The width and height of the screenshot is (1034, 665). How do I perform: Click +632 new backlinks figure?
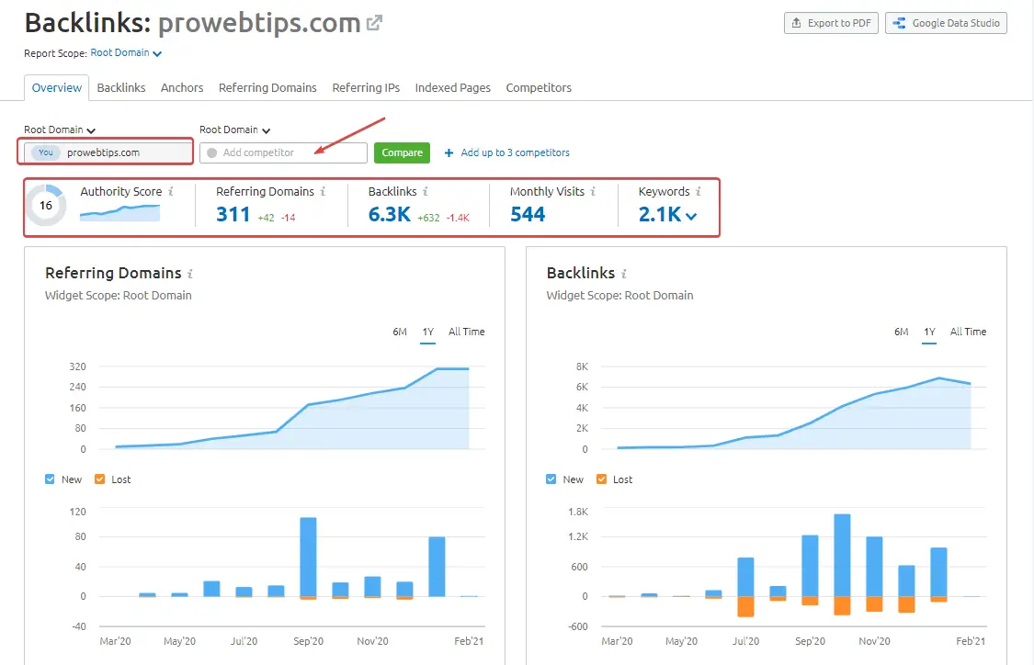point(428,218)
